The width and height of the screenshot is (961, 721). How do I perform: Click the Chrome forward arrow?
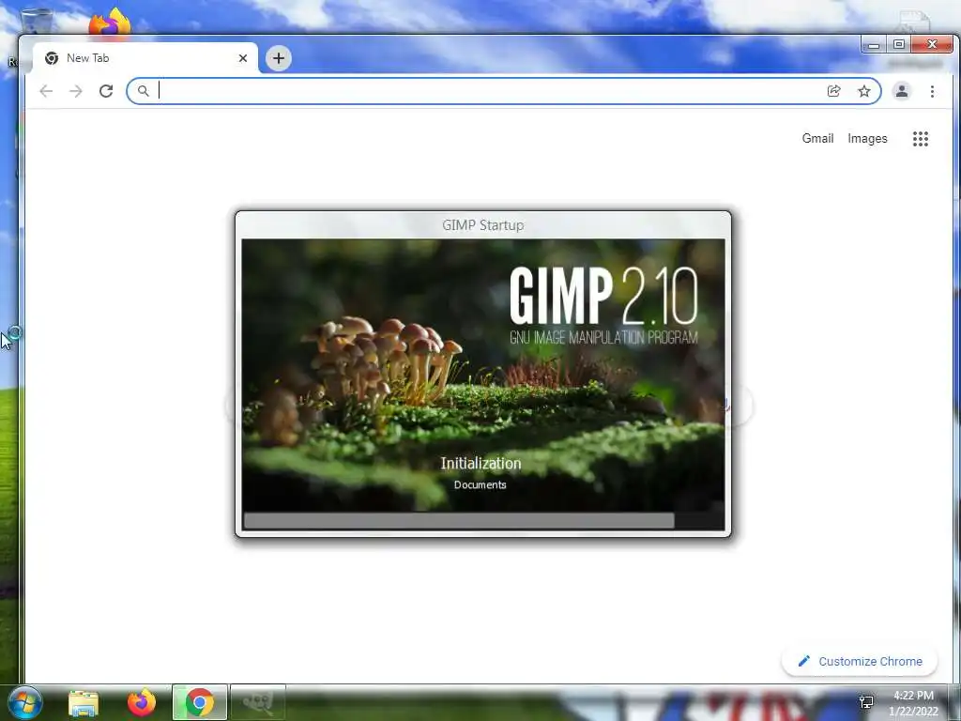[x=76, y=91]
